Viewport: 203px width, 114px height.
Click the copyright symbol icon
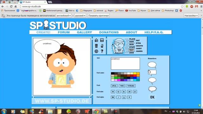(x=96, y=51)
